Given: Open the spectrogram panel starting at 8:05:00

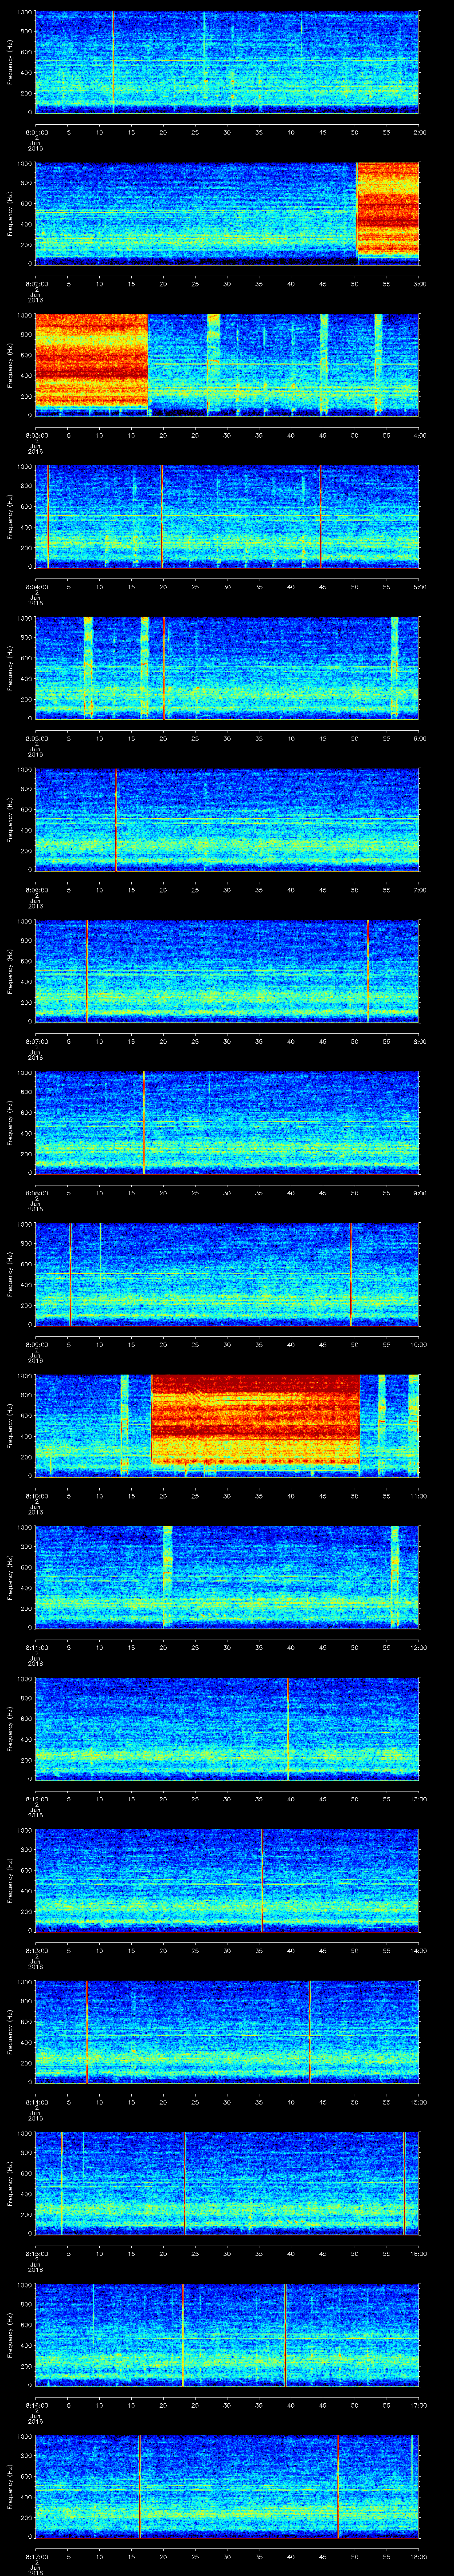Looking at the screenshot, I should click(x=227, y=668).
